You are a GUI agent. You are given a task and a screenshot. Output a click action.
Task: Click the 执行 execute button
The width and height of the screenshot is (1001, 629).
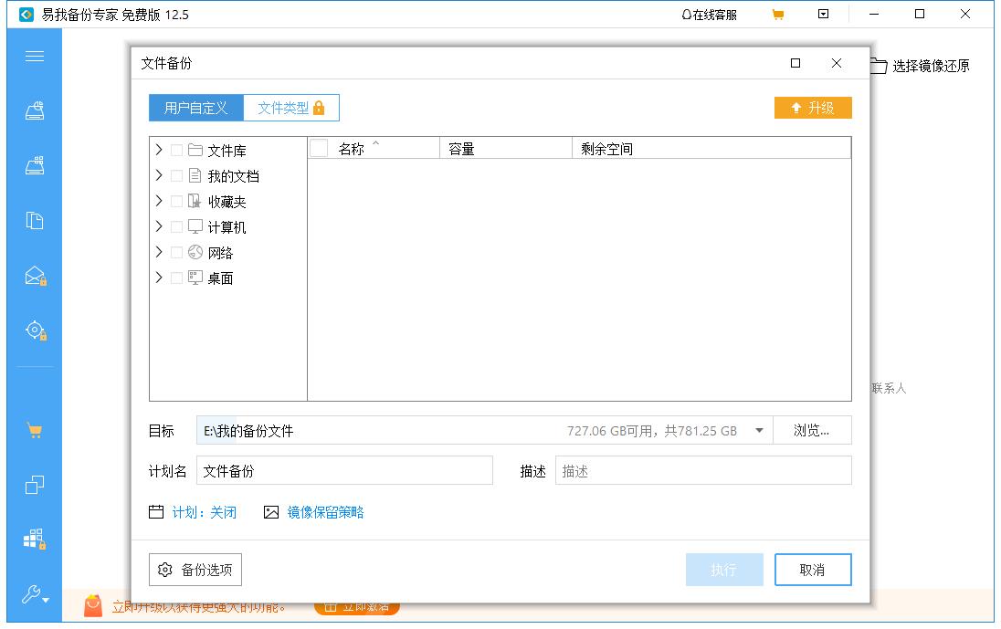point(724,570)
